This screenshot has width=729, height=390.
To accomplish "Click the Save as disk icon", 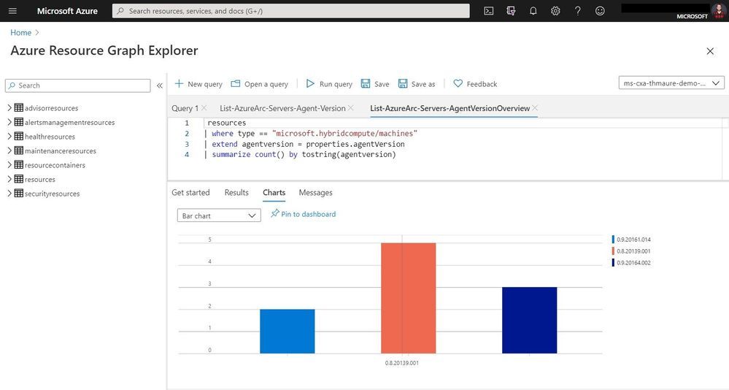I will (x=403, y=84).
